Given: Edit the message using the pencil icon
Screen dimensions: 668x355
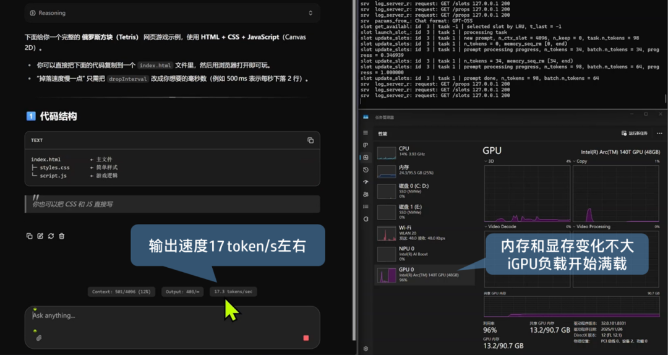Looking at the screenshot, I should point(40,236).
